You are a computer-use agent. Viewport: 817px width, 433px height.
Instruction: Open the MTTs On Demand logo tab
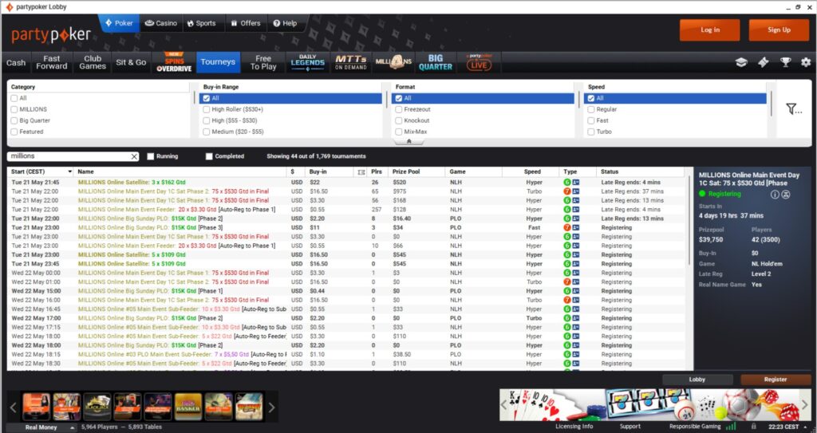tap(351, 62)
